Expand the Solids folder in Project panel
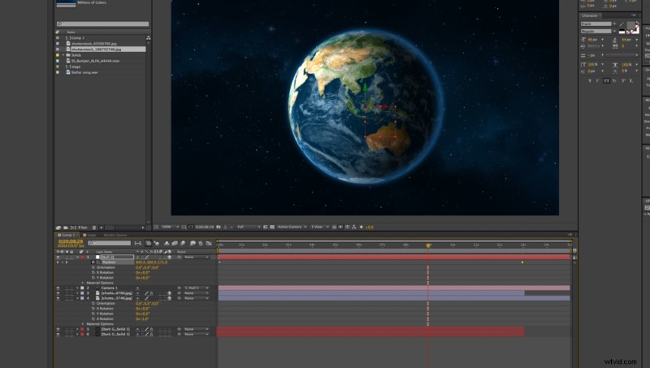 point(63,55)
